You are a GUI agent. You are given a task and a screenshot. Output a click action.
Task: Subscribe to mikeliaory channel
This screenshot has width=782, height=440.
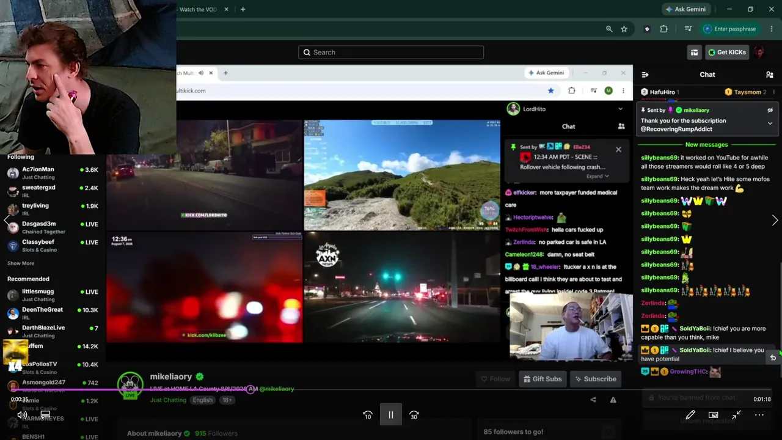(595, 379)
